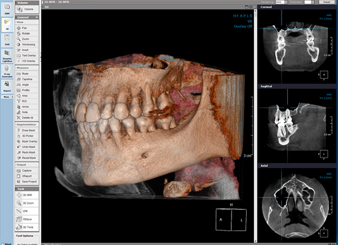The width and height of the screenshot is (338, 245).
Task: Select the Ruler measurement tool
Action: click(x=27, y=73)
